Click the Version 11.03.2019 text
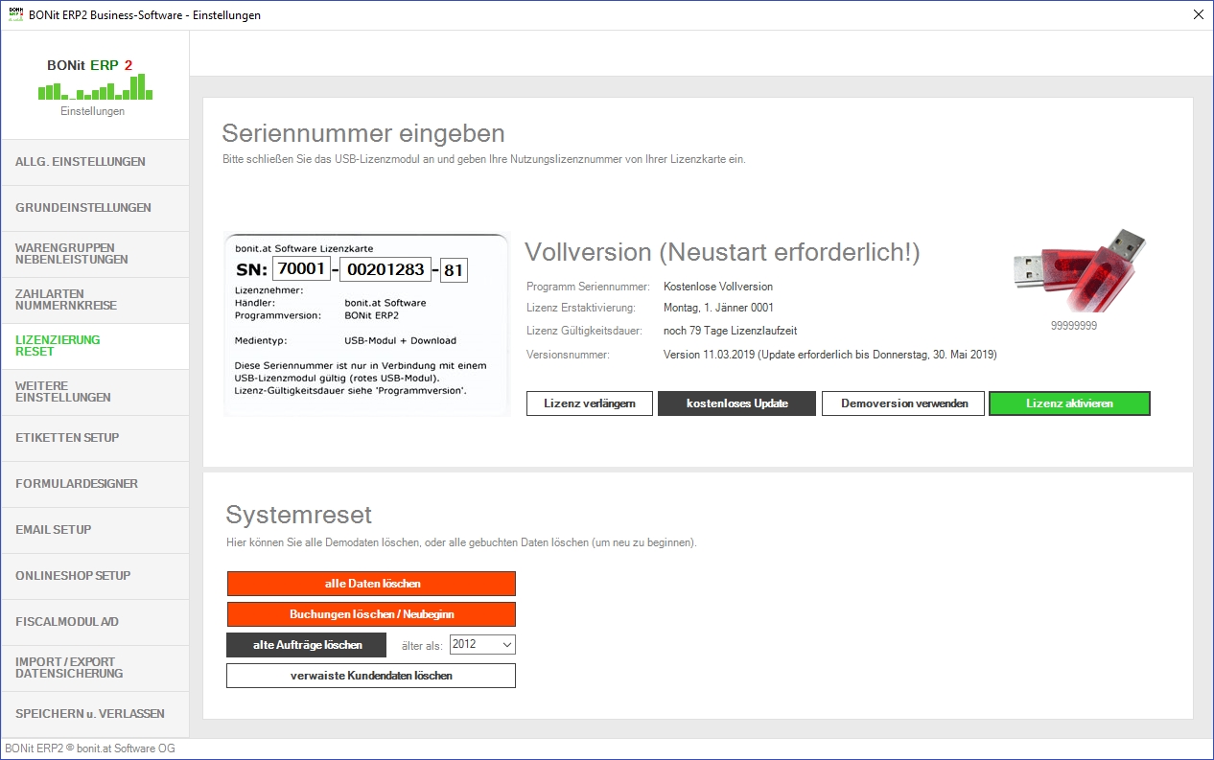Screen dimensions: 1214x760 click(x=830, y=355)
